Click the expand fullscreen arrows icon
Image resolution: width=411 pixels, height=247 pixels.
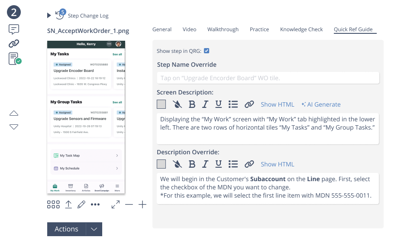coord(116,205)
